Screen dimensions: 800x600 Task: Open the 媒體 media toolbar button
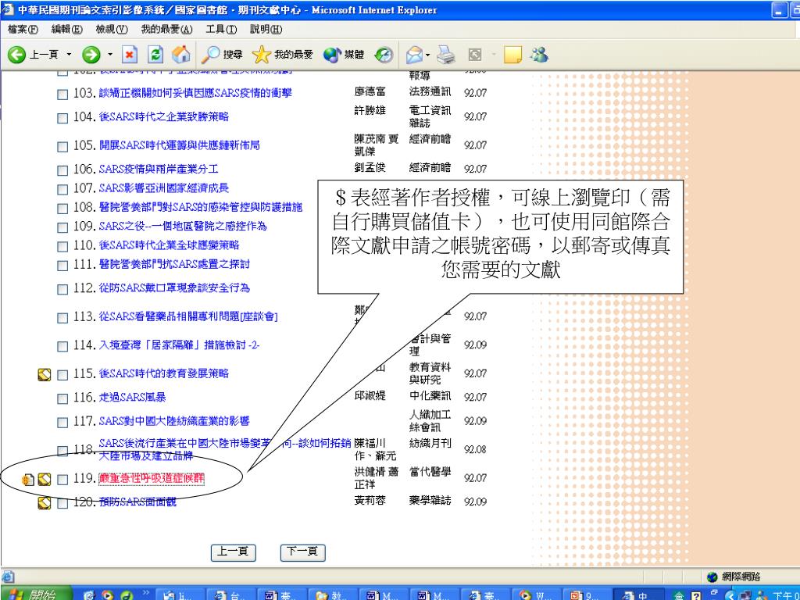tap(344, 54)
